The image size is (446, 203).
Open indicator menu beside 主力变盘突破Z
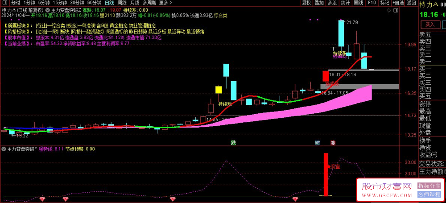click(47, 11)
